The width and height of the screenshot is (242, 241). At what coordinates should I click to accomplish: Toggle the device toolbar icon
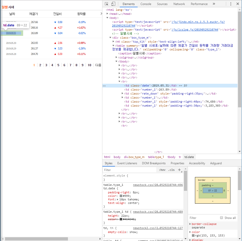(x=113, y=4)
